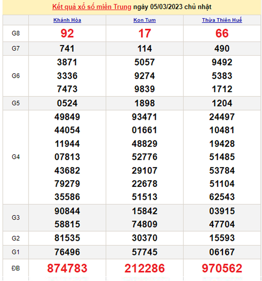262x281 pixels.
Task: Click the G4 prize row label
Action: [16, 157]
